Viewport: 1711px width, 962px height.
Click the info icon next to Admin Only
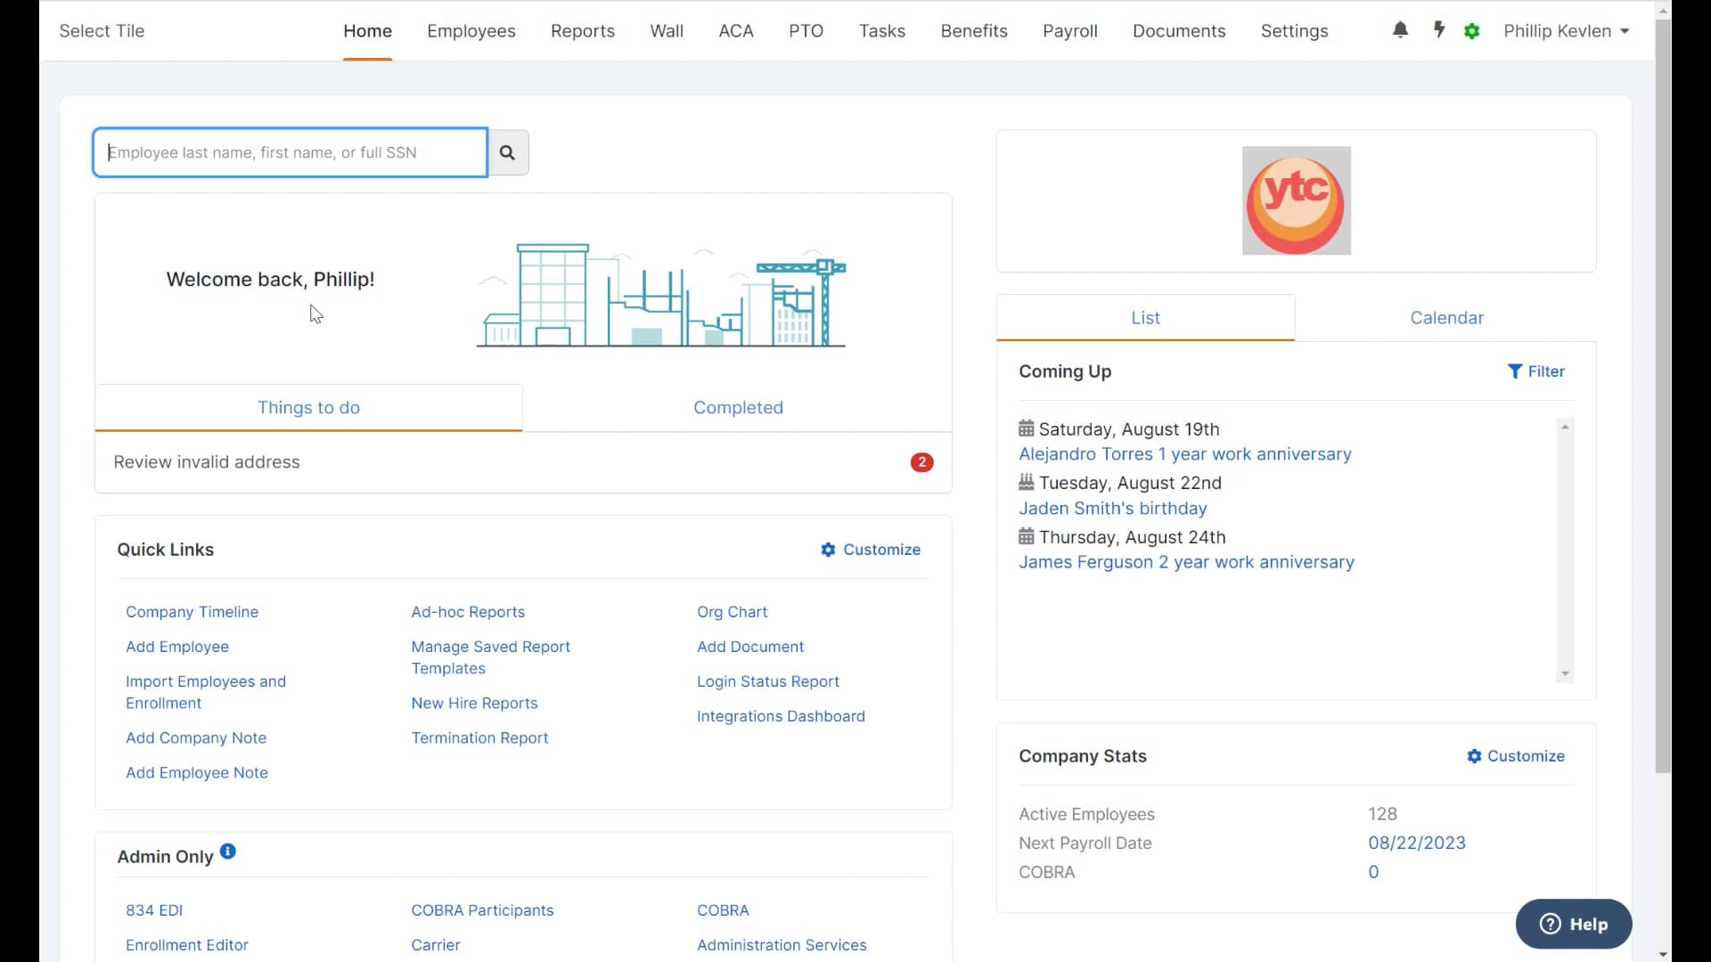tap(228, 851)
